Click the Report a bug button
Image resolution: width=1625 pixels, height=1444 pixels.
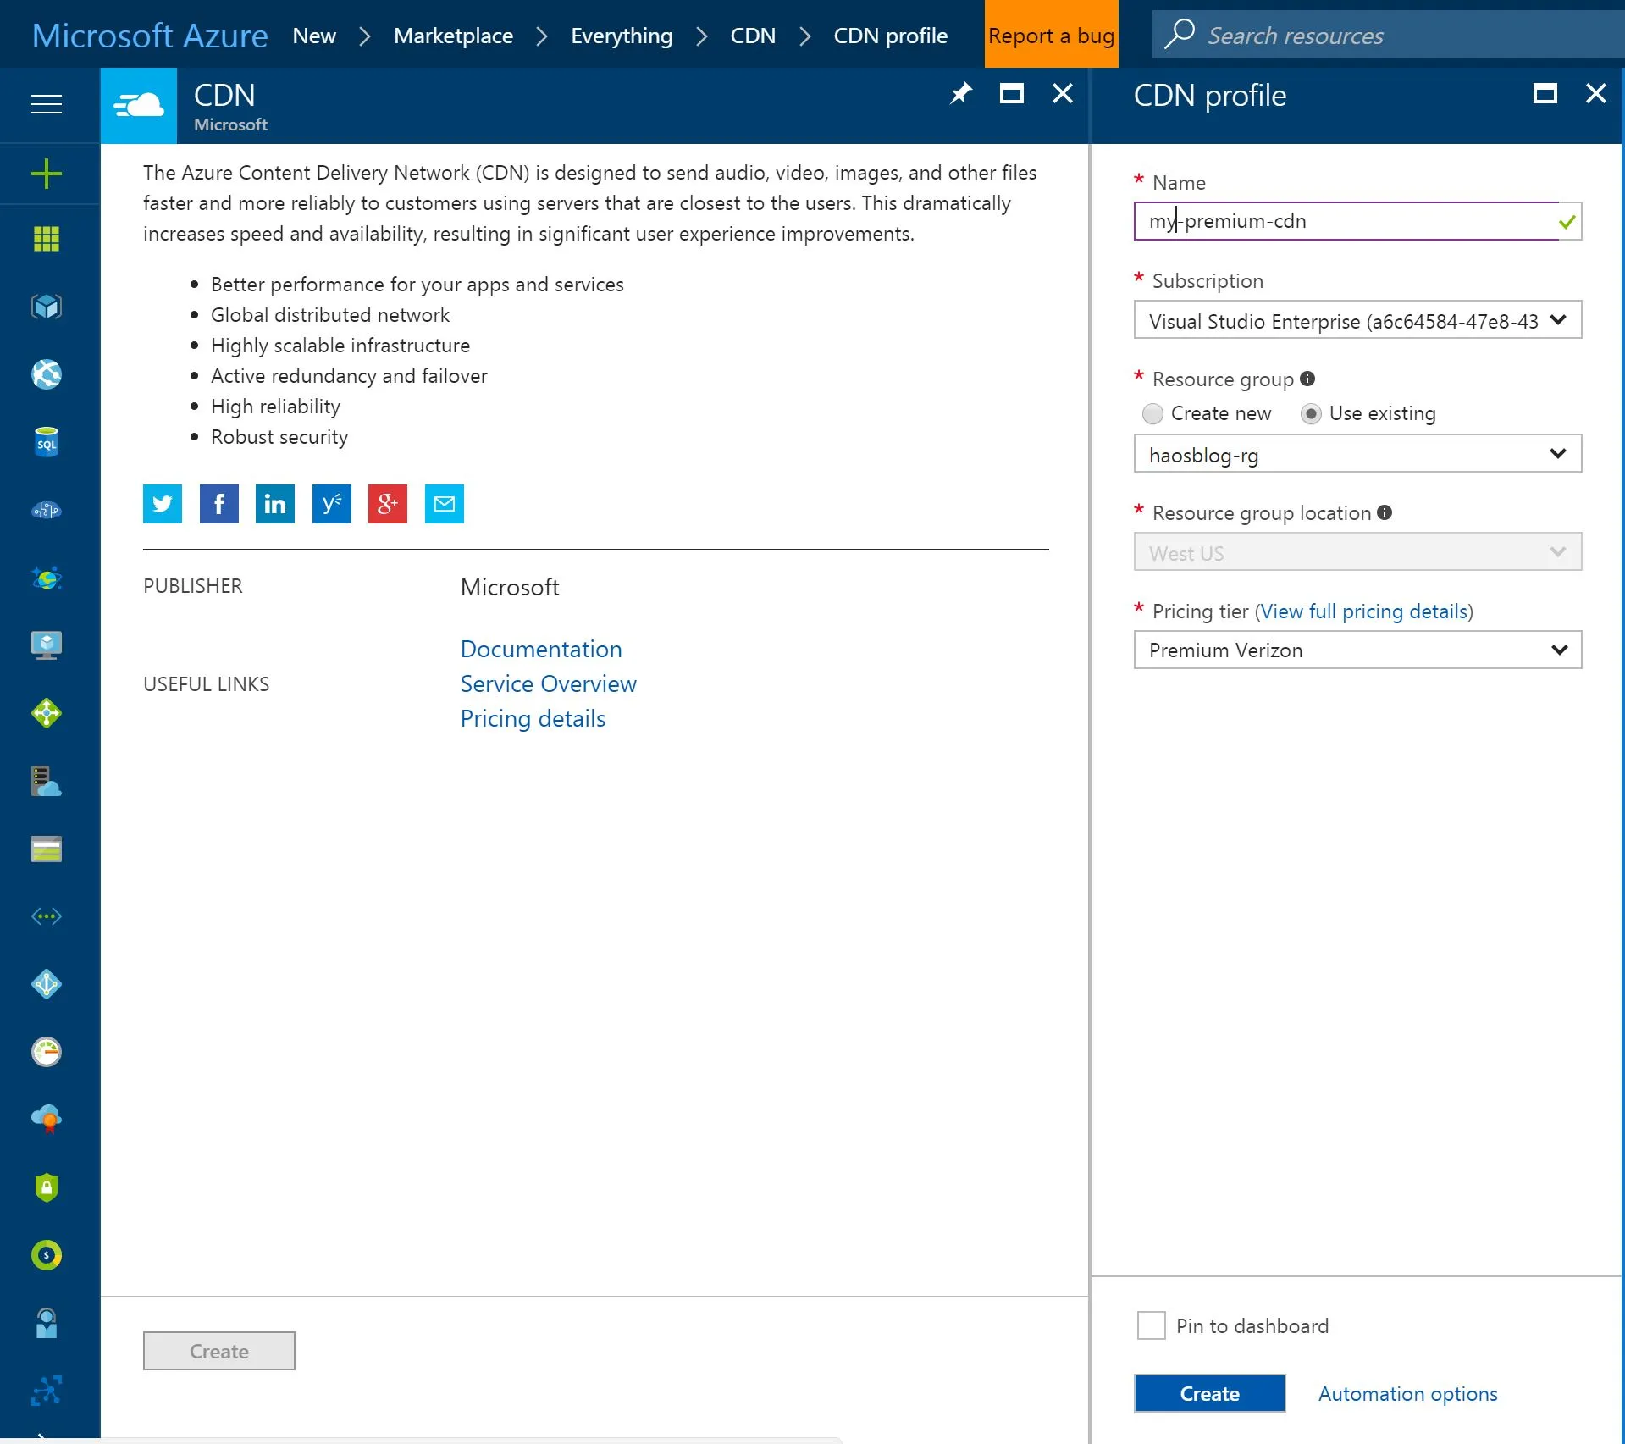point(1051,35)
